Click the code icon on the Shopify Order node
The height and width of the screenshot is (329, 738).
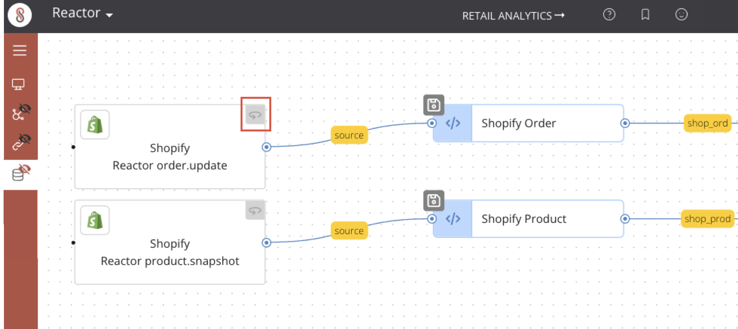coord(453,123)
